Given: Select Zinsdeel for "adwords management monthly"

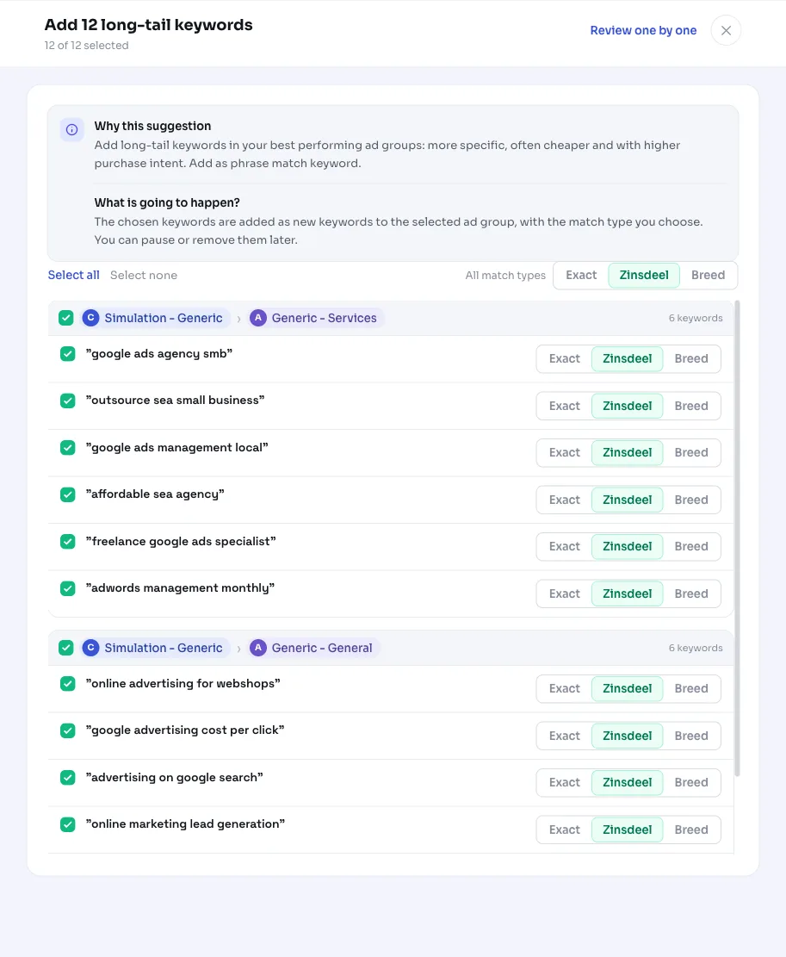Looking at the screenshot, I should pos(627,593).
